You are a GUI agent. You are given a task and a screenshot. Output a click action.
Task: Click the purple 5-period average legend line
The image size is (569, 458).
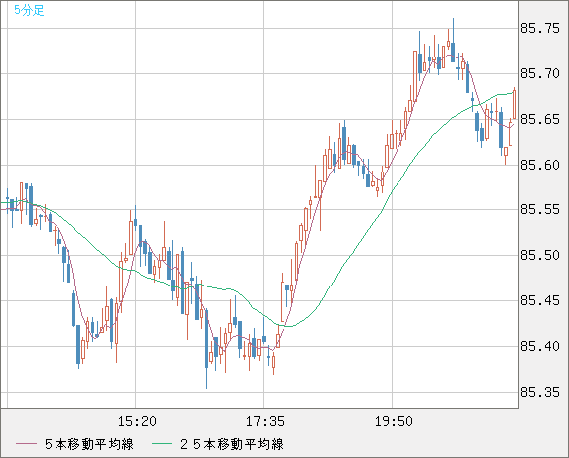coord(26,444)
